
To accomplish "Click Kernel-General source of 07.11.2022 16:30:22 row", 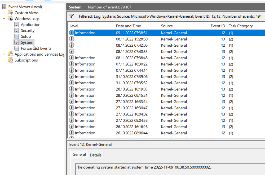I will 174,64.
